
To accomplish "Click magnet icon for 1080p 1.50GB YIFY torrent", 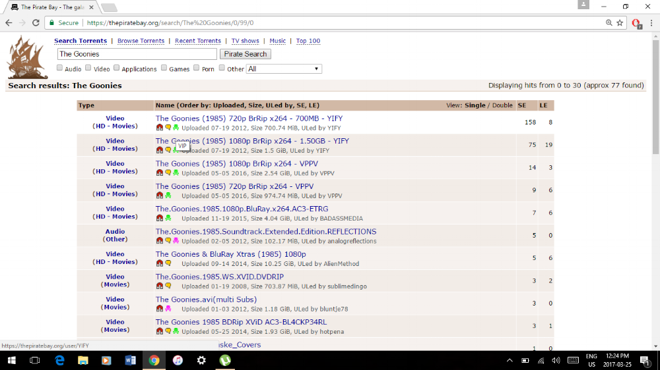I will (x=160, y=150).
